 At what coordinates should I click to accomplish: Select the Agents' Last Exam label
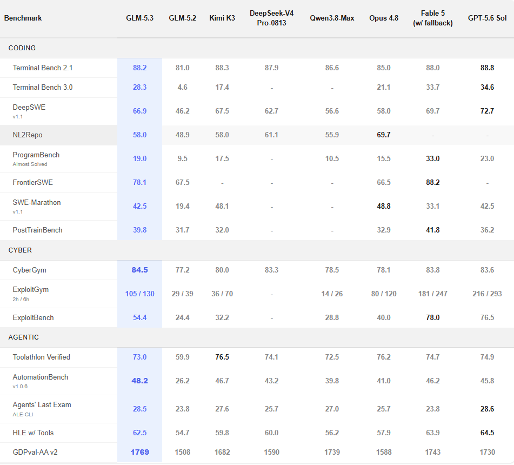[x=42, y=404]
